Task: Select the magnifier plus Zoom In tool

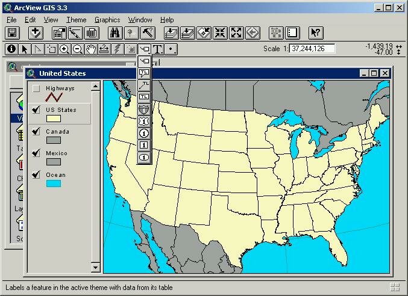Action: pyautogui.click(x=64, y=49)
